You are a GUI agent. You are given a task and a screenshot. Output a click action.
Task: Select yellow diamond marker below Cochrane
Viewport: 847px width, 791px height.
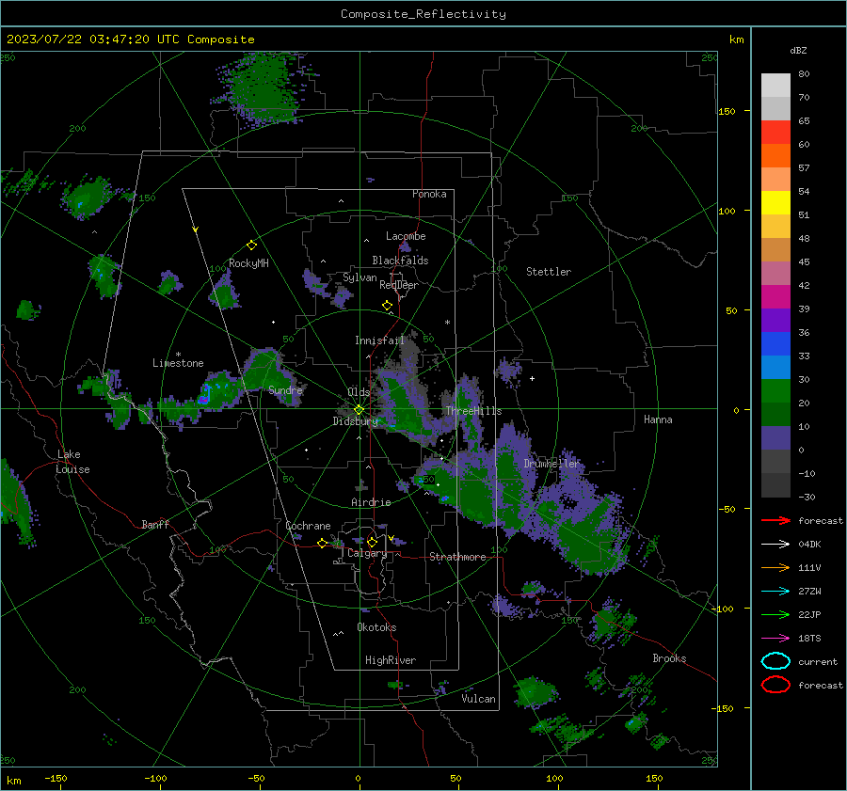click(322, 543)
